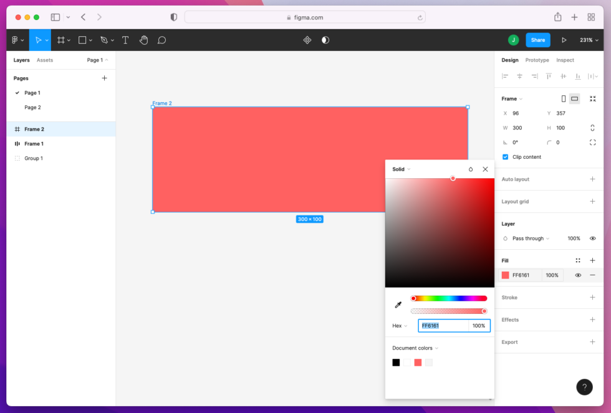Open the Comment tool

(x=161, y=40)
